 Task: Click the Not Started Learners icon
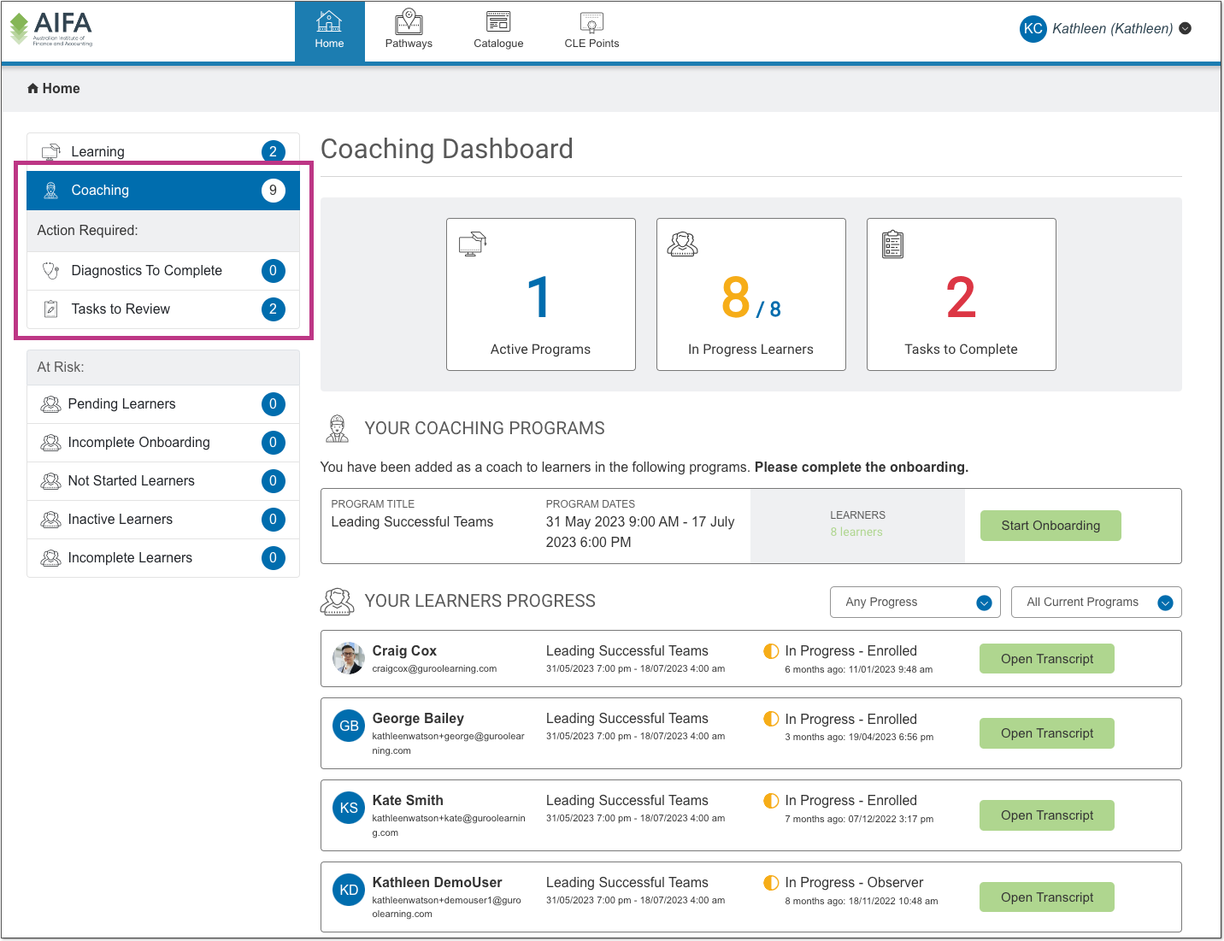50,480
